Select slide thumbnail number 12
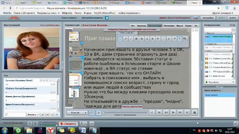The image size is (239, 134). click(x=75, y=79)
